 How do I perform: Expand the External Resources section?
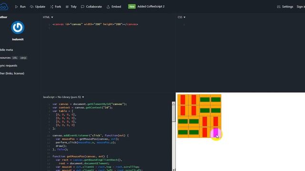[5, 58]
